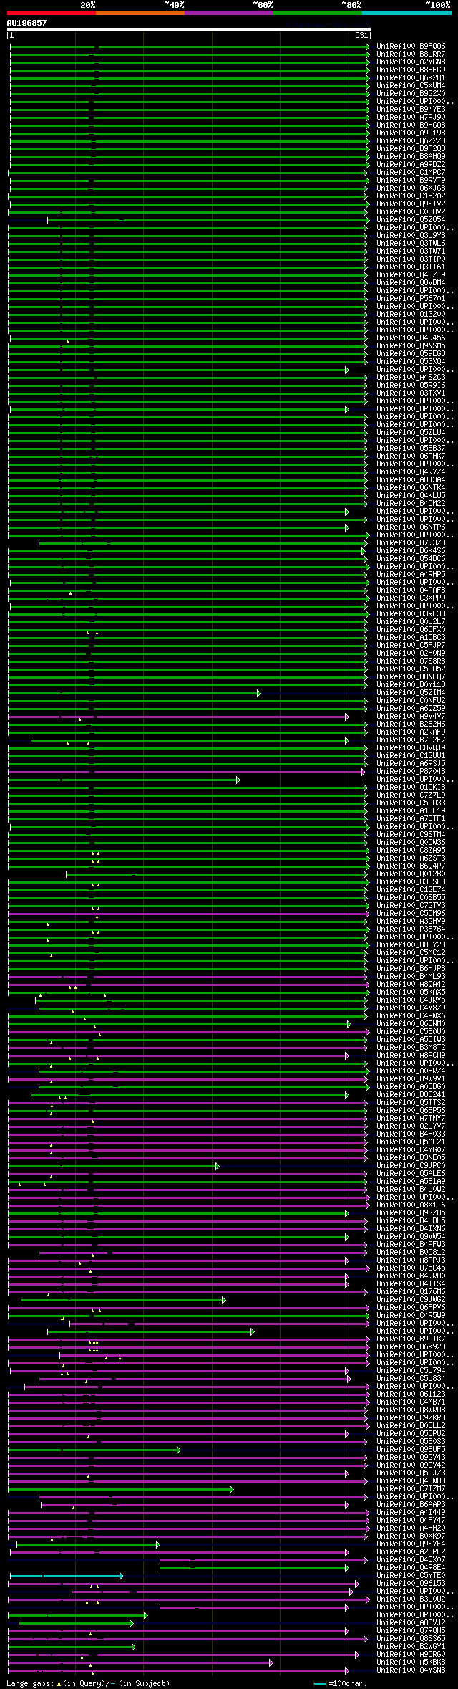Select label UniRef100_A7PJ90
The width and height of the screenshot is (458, 1689).
(x=411, y=117)
